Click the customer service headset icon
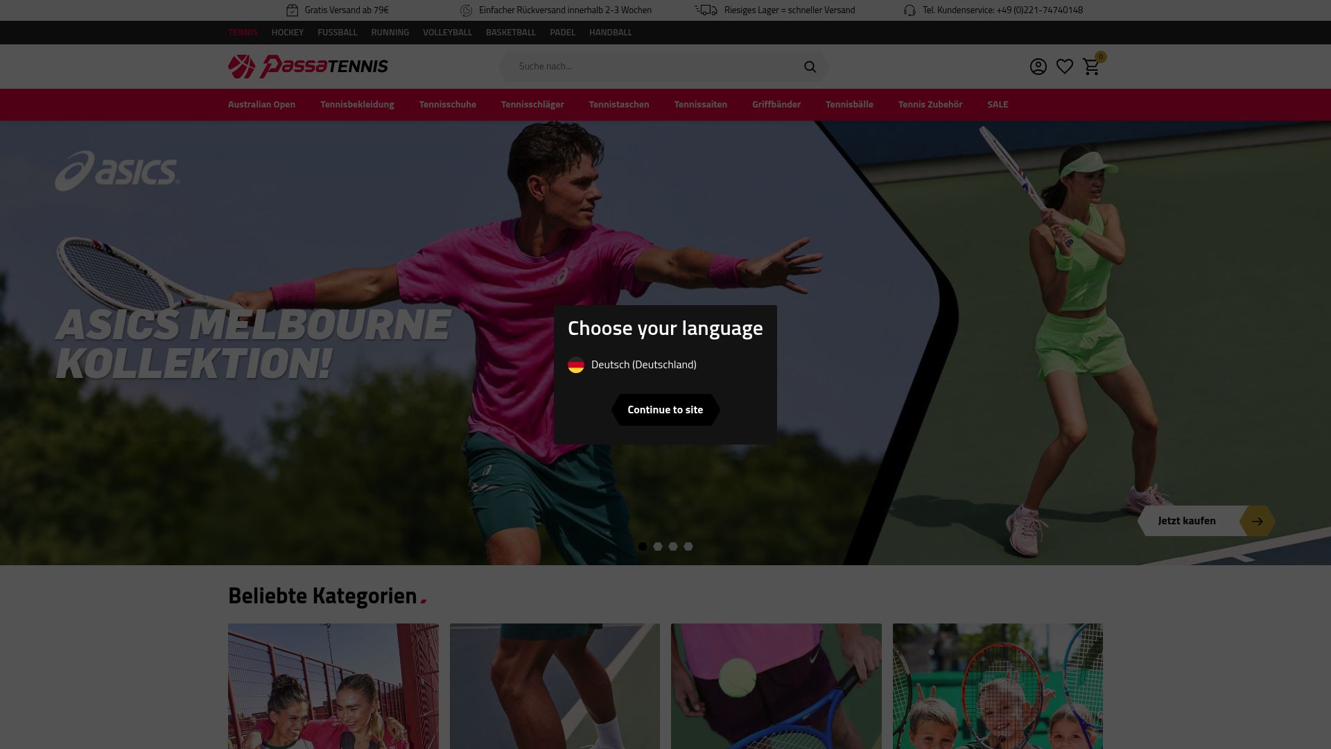The width and height of the screenshot is (1331, 749). tap(910, 10)
